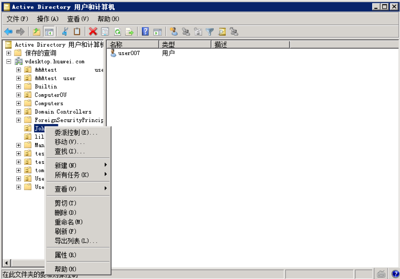Expand the Domain Controllers node
Viewport: 400px width, 279px height.
pos(18,112)
